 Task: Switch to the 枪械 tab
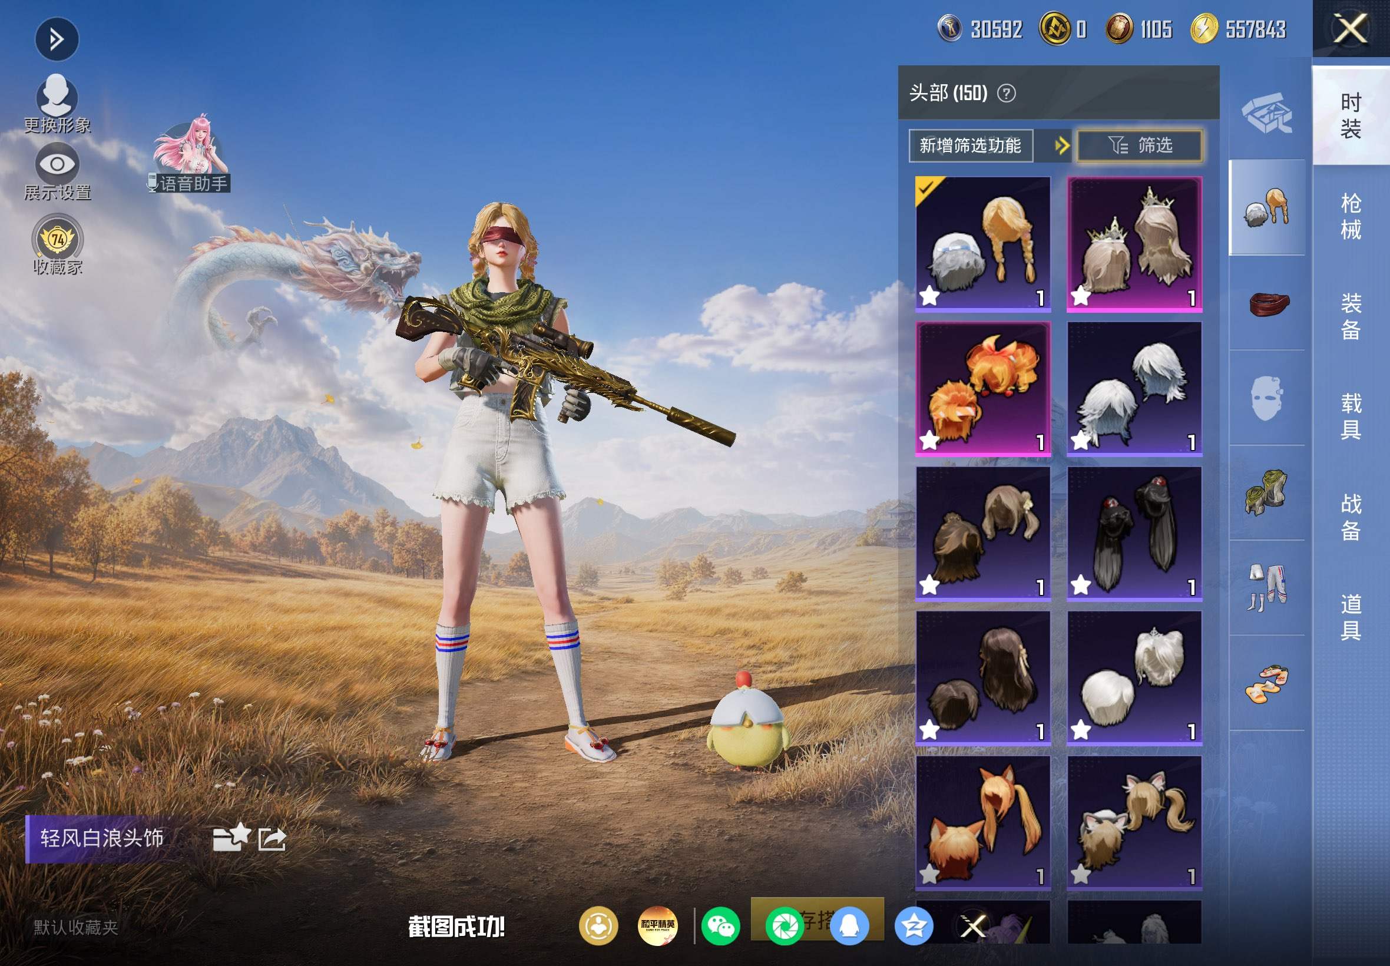1351,216
